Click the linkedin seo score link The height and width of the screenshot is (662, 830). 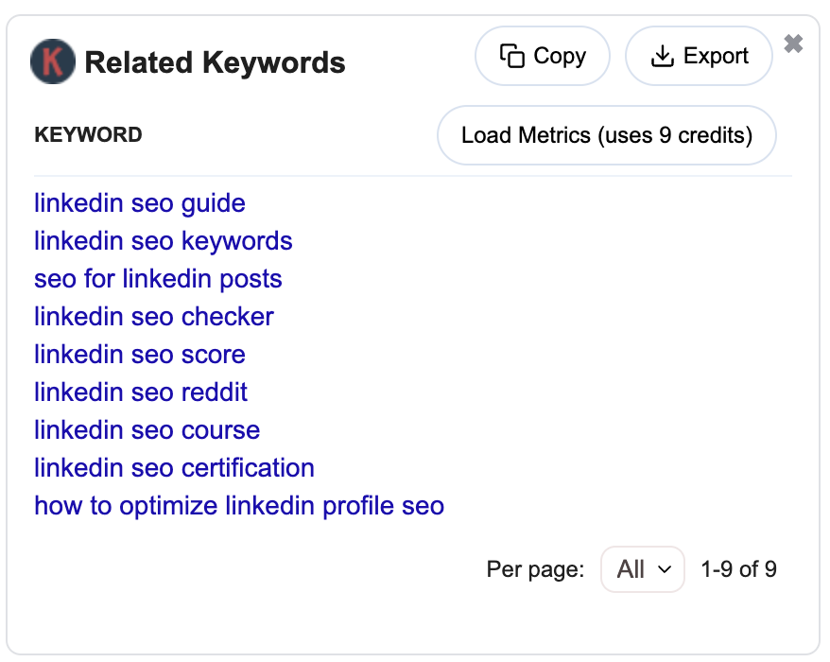(x=140, y=355)
